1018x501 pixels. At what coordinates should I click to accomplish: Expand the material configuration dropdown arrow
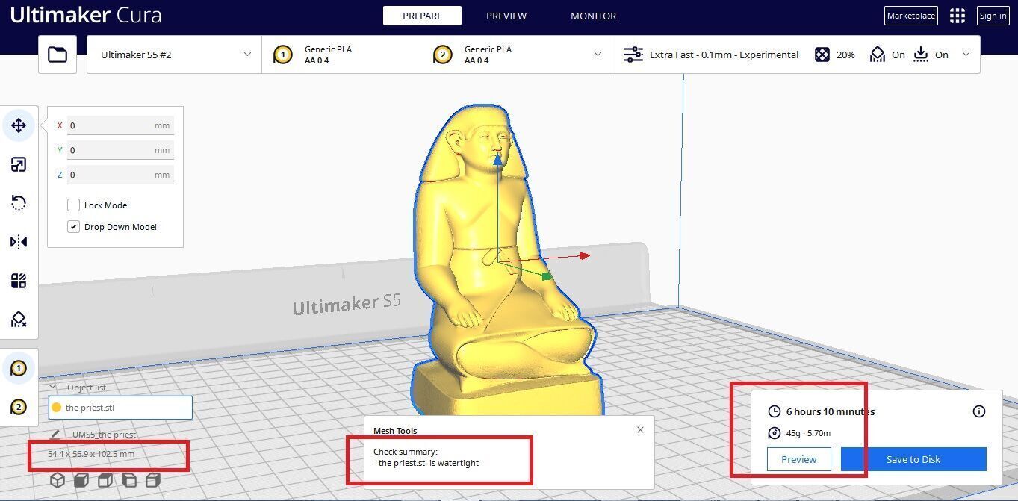pyautogui.click(x=598, y=55)
